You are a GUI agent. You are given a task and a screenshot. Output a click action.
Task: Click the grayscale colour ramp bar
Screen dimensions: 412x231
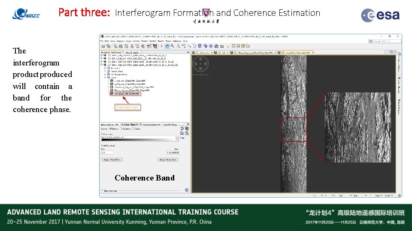(138, 140)
